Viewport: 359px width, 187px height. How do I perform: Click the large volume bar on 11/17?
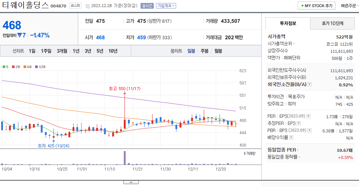point(125,158)
